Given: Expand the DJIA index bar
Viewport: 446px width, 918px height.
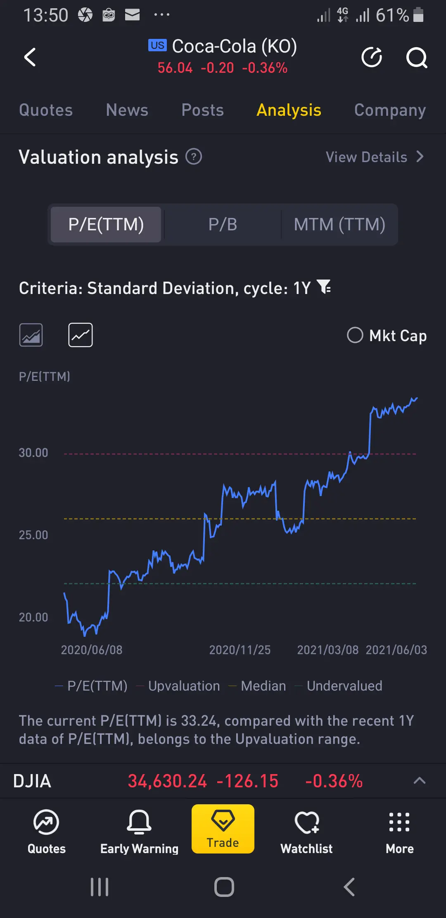Looking at the screenshot, I should (x=419, y=781).
